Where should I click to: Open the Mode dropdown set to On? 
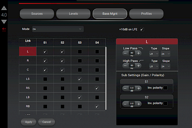58,29
